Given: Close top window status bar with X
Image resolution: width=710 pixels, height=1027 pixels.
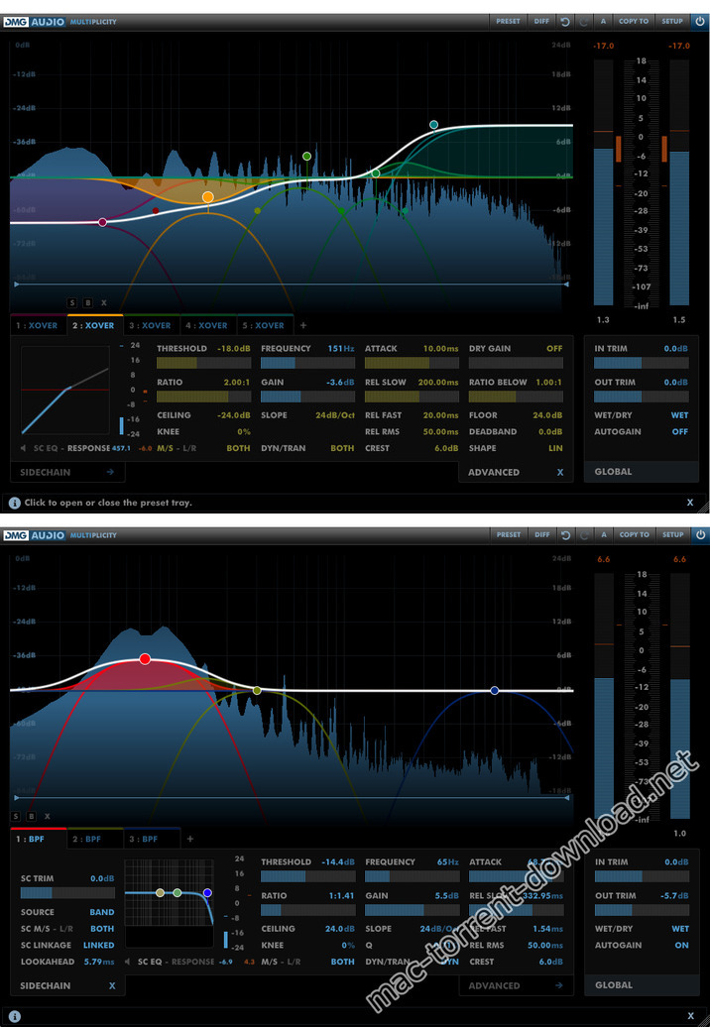Looking at the screenshot, I should [x=690, y=503].
